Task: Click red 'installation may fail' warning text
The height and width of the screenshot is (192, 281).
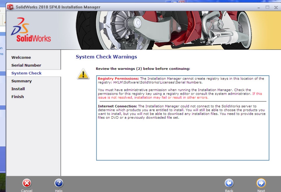Action: 153,98
